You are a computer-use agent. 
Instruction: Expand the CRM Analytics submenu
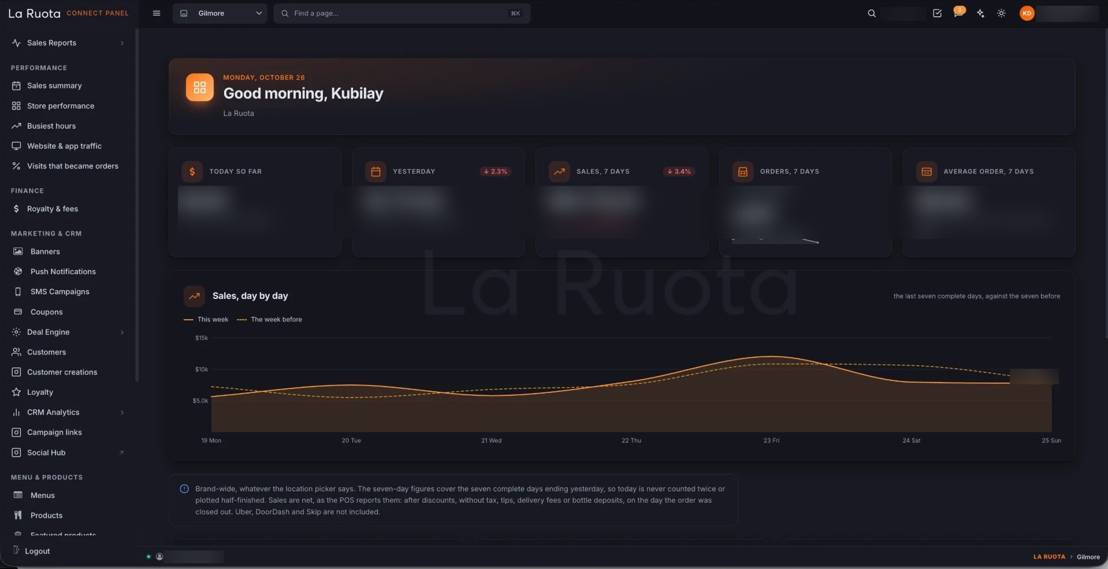coord(68,412)
